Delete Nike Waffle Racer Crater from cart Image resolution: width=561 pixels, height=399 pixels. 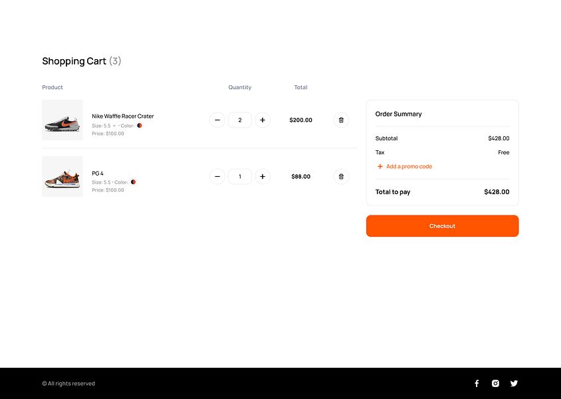coord(341,120)
